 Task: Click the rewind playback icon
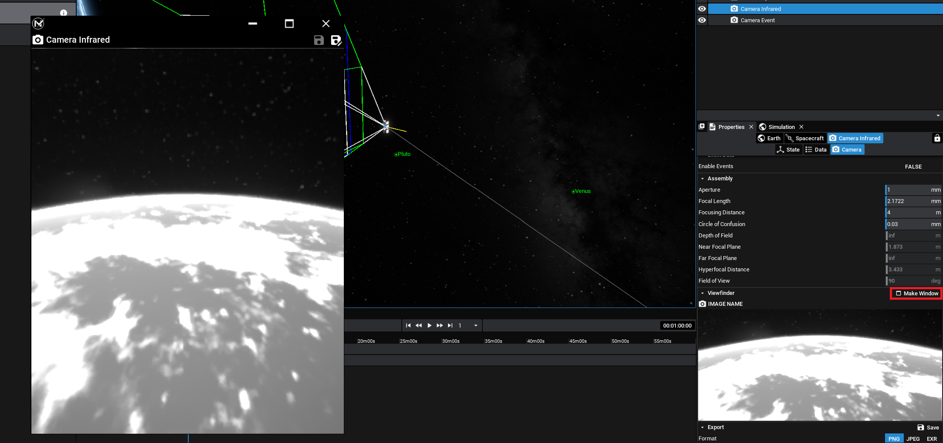coord(419,325)
